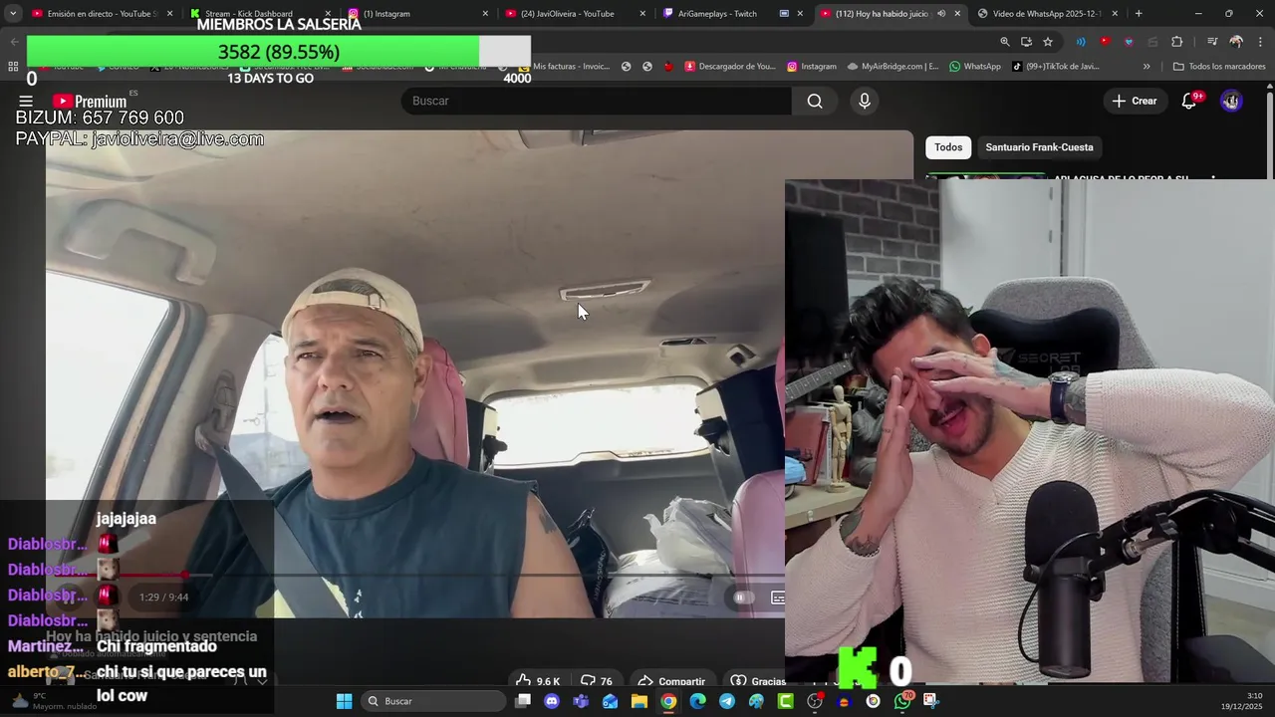The width and height of the screenshot is (1275, 717).
Task: Expand hidden bookmarks with the chevron
Action: [1147, 67]
